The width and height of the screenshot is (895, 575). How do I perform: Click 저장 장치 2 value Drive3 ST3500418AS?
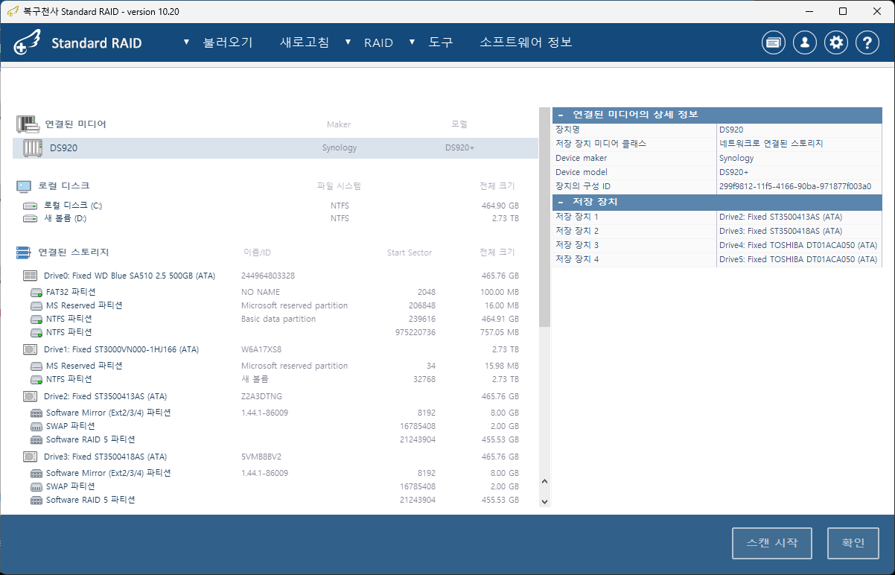(780, 231)
